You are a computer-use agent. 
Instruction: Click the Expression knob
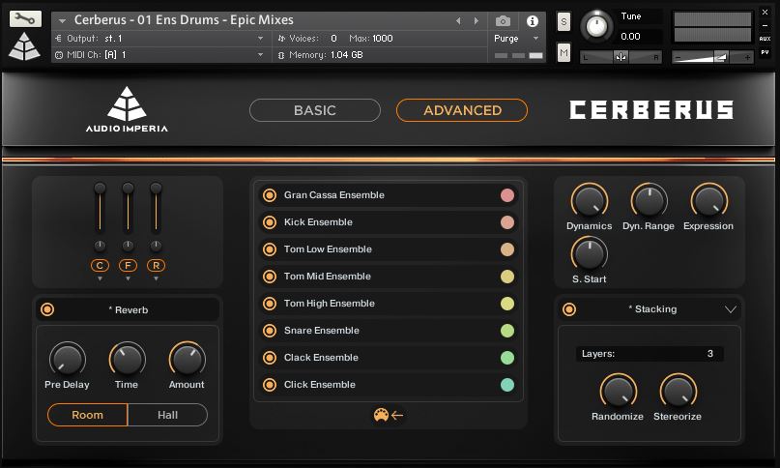pyautogui.click(x=708, y=201)
